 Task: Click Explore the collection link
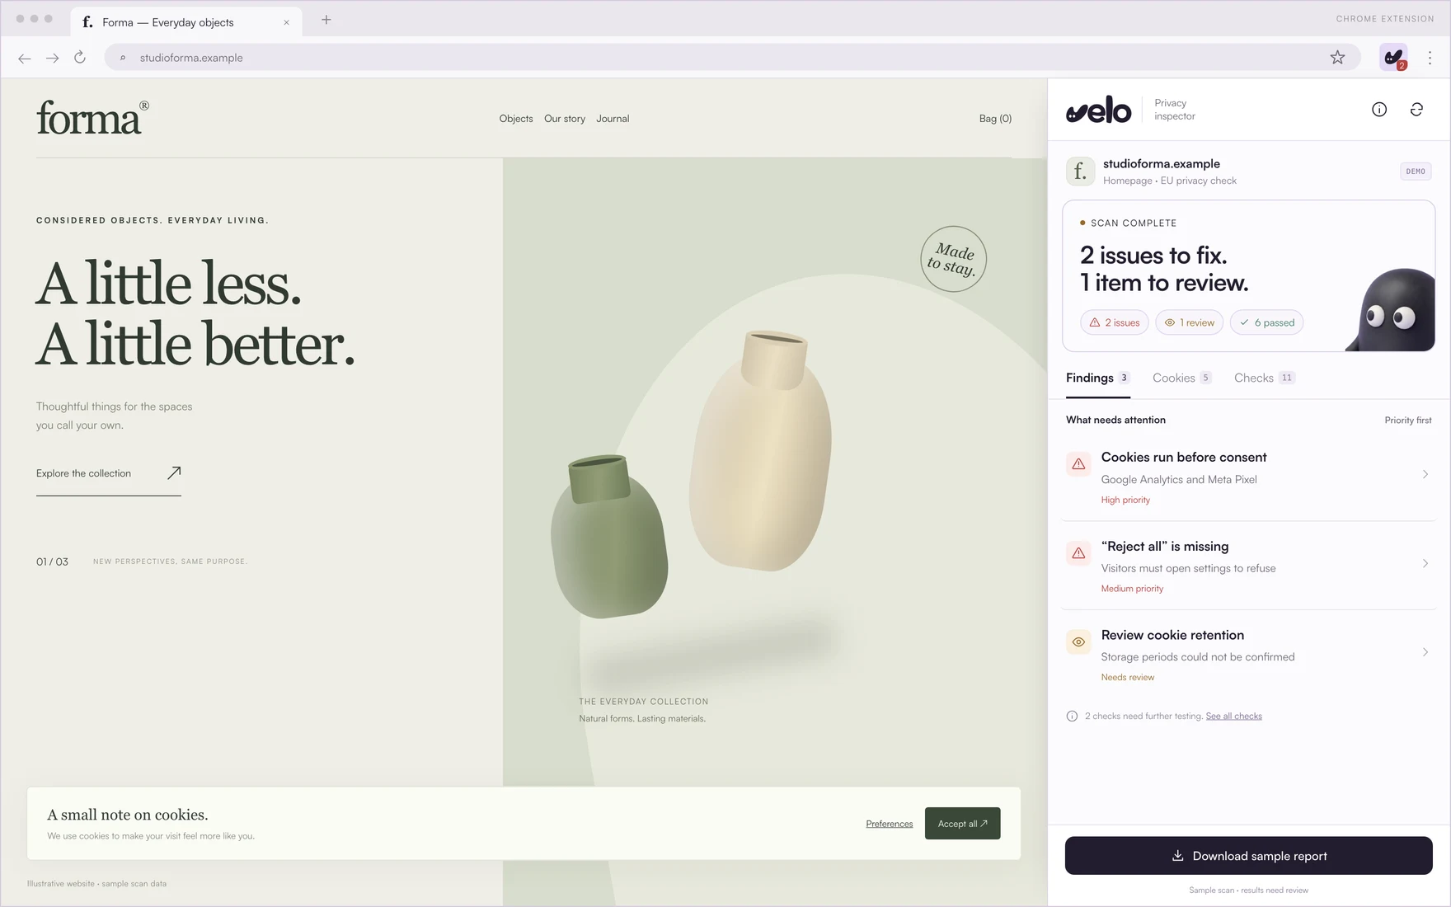coord(108,474)
